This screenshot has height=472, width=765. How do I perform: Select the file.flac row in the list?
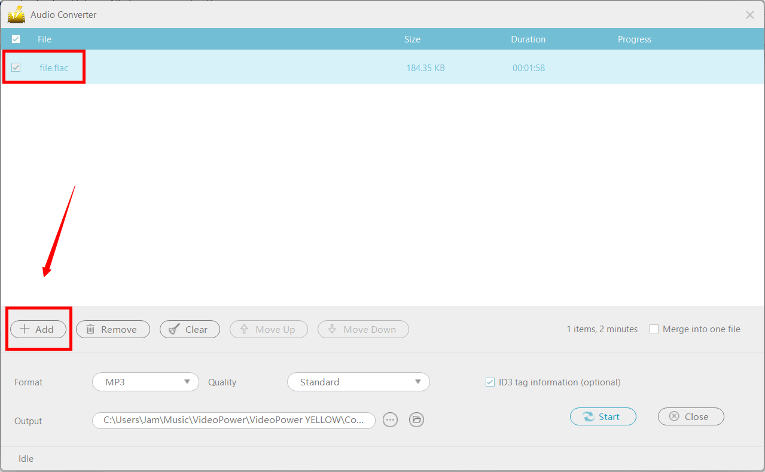pos(239,68)
